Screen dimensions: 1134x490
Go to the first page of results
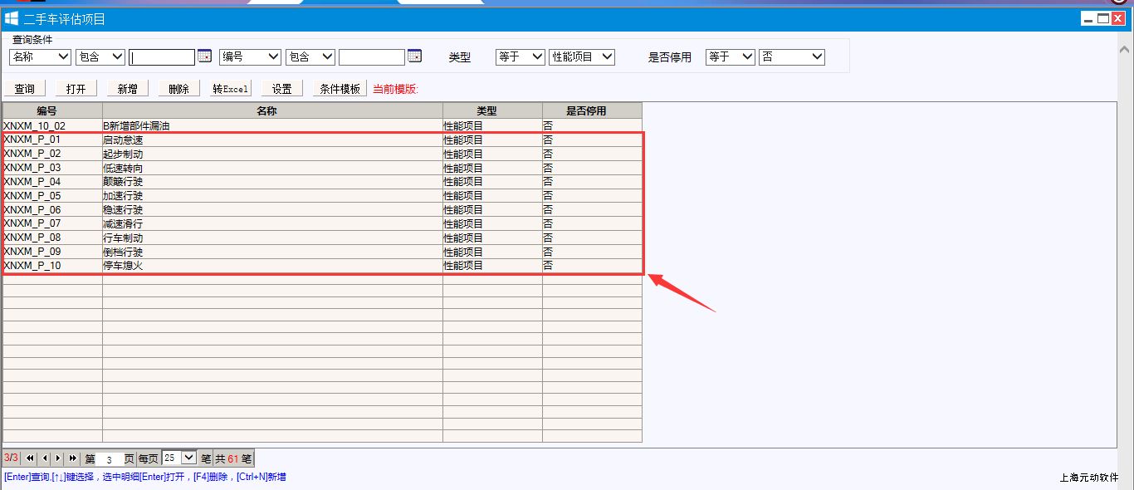click(x=30, y=458)
